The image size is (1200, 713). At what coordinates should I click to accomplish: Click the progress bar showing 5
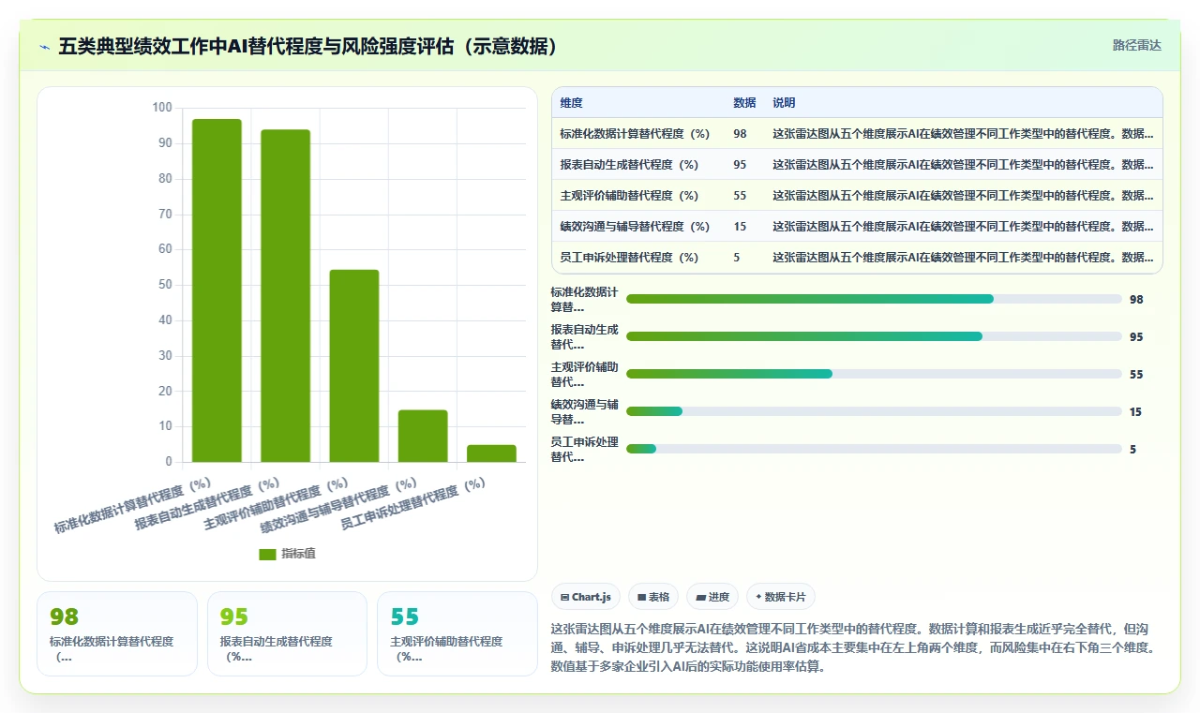(874, 449)
